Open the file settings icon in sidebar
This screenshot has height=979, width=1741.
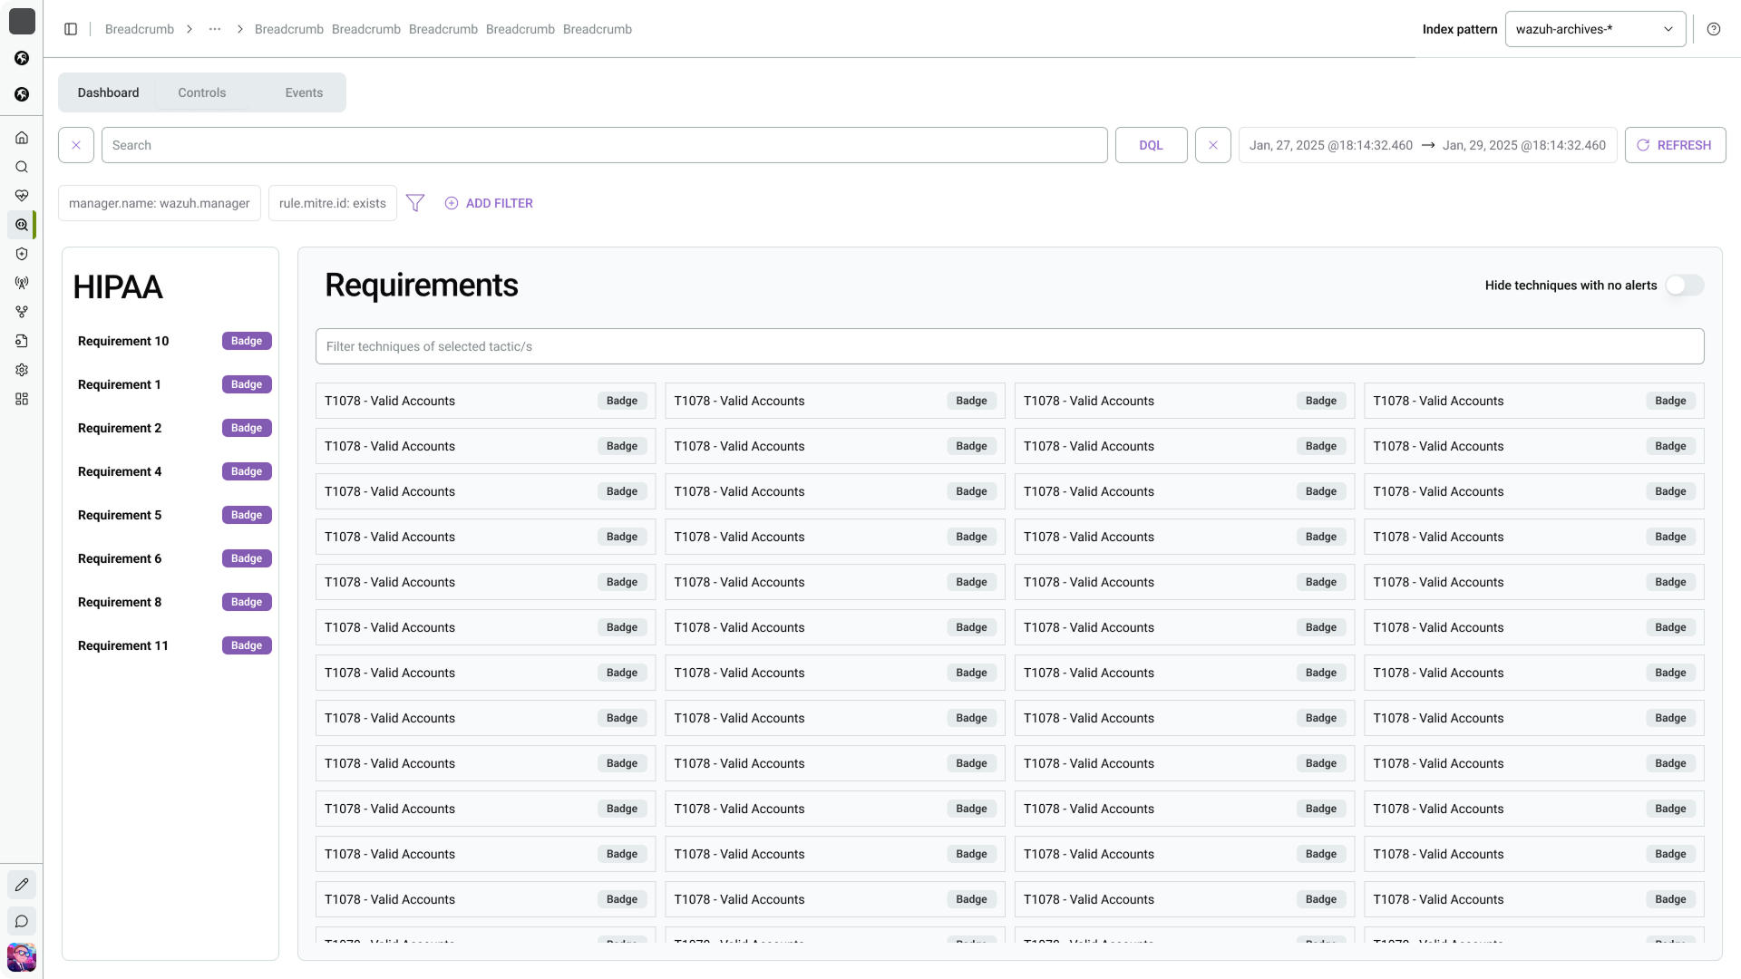[22, 341]
